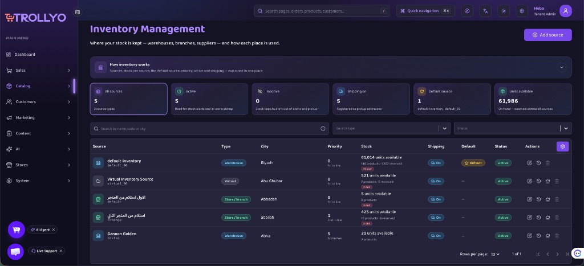Select the Active filter card

point(209,99)
